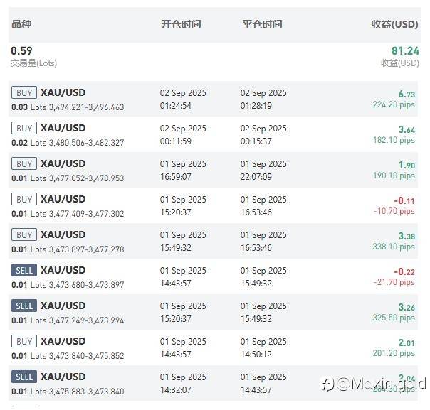Click the lots price range 3,473.840-3,475.852
The image size is (430, 410).
click(86, 356)
